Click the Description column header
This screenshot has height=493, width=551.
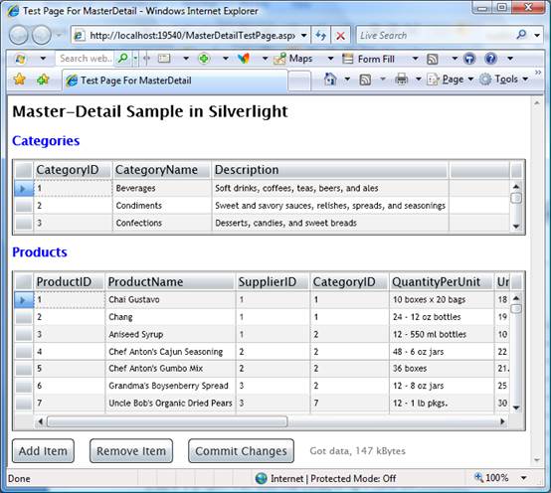tap(329, 170)
